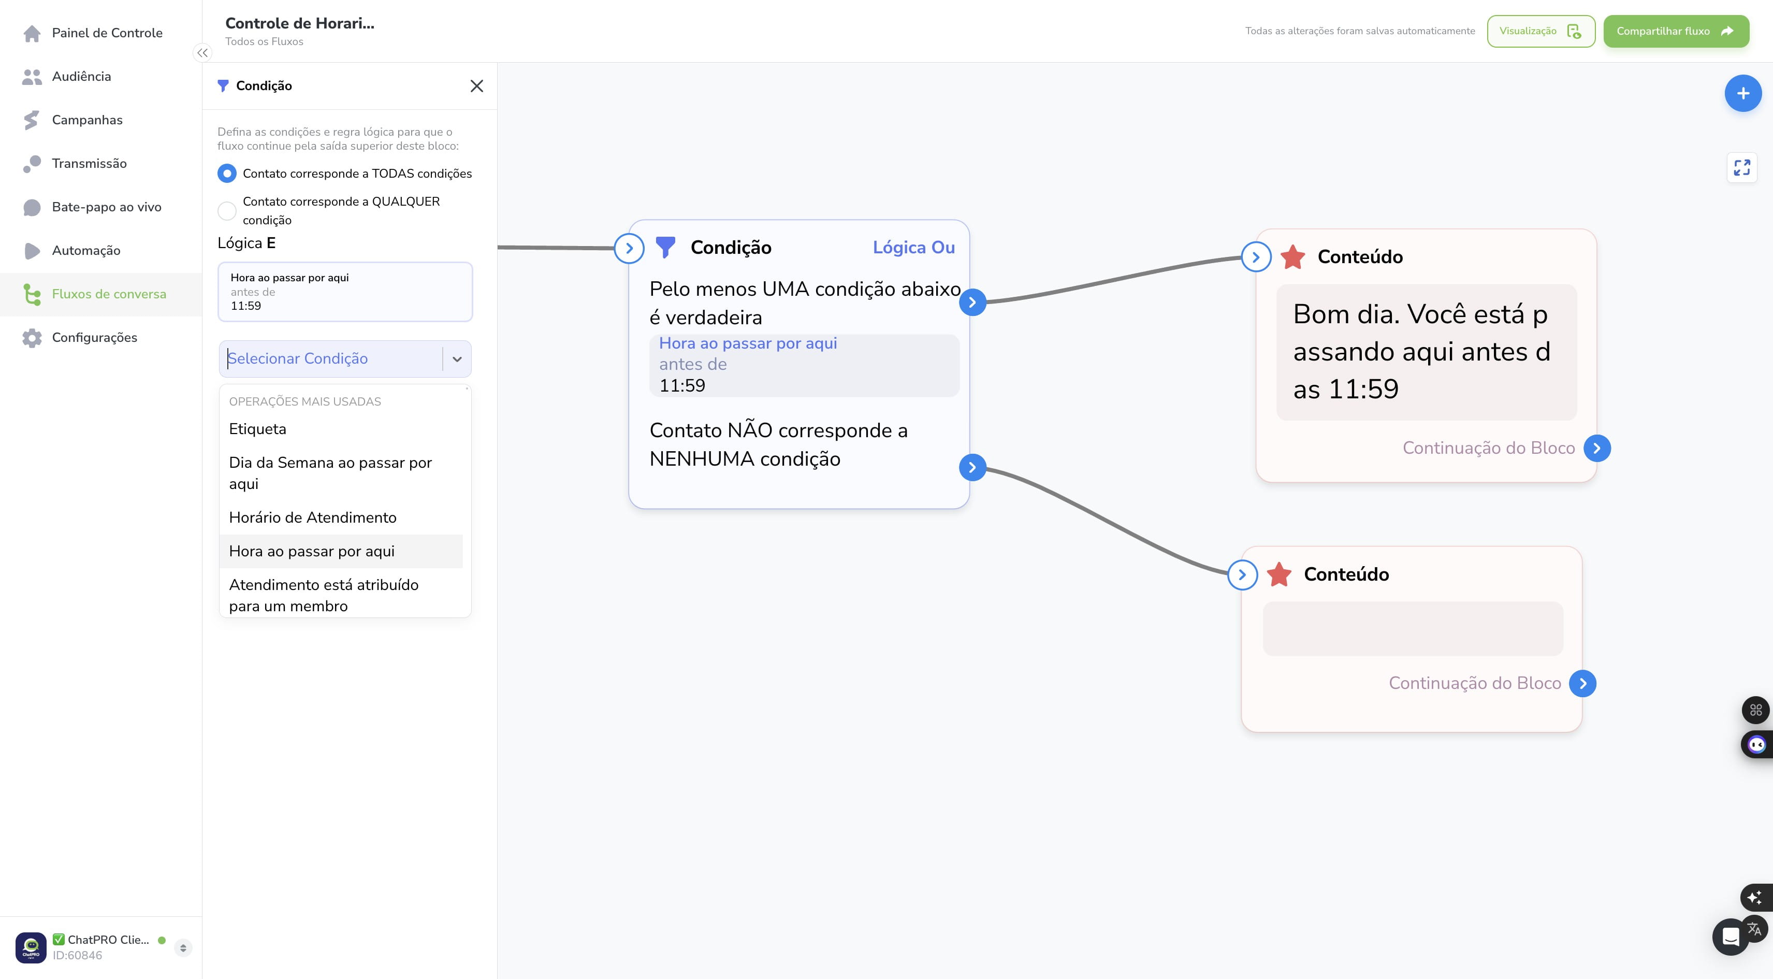Open the AI sparkle assistant icon

tap(1754, 897)
